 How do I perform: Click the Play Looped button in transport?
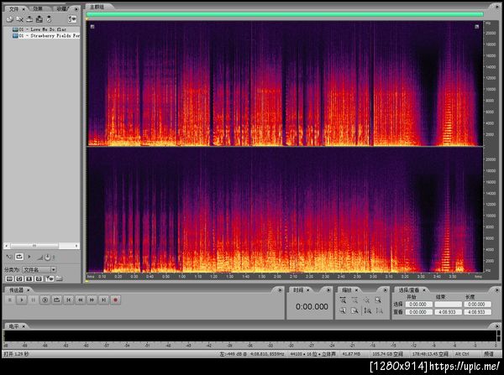(x=56, y=299)
